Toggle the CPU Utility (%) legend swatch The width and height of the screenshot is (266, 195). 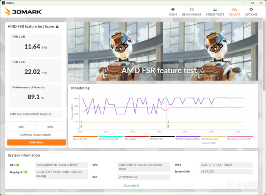pos(163,136)
